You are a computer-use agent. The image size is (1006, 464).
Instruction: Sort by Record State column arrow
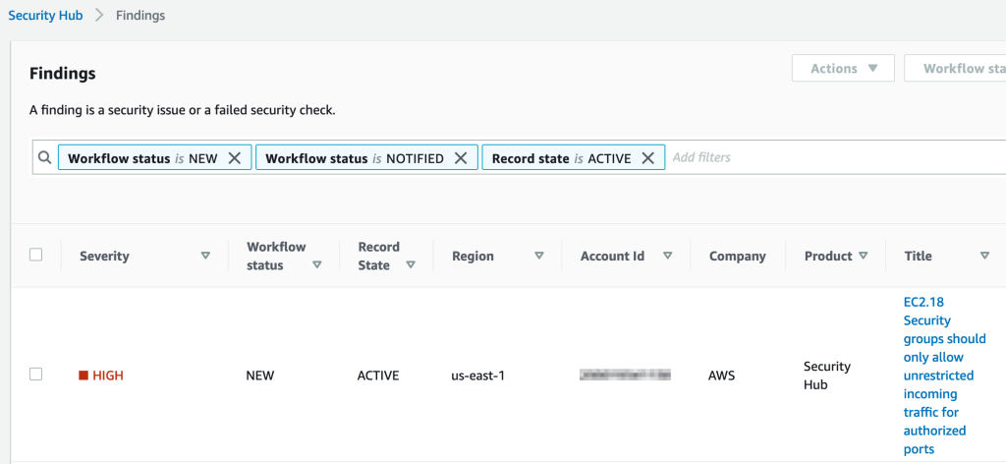[411, 264]
